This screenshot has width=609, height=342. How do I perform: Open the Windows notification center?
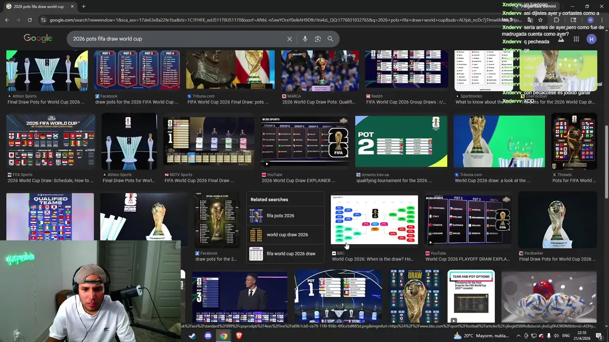pyautogui.click(x=599, y=336)
